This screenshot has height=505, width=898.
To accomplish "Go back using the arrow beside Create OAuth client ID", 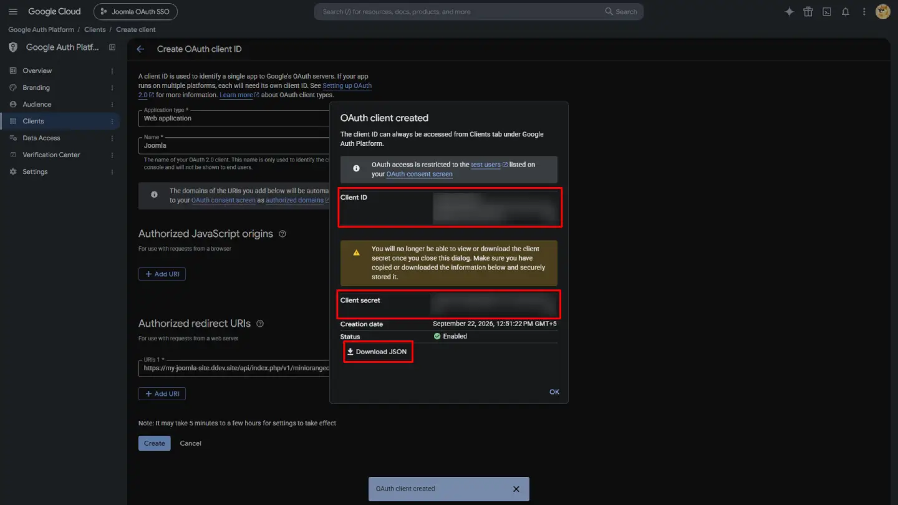I will 140,49.
